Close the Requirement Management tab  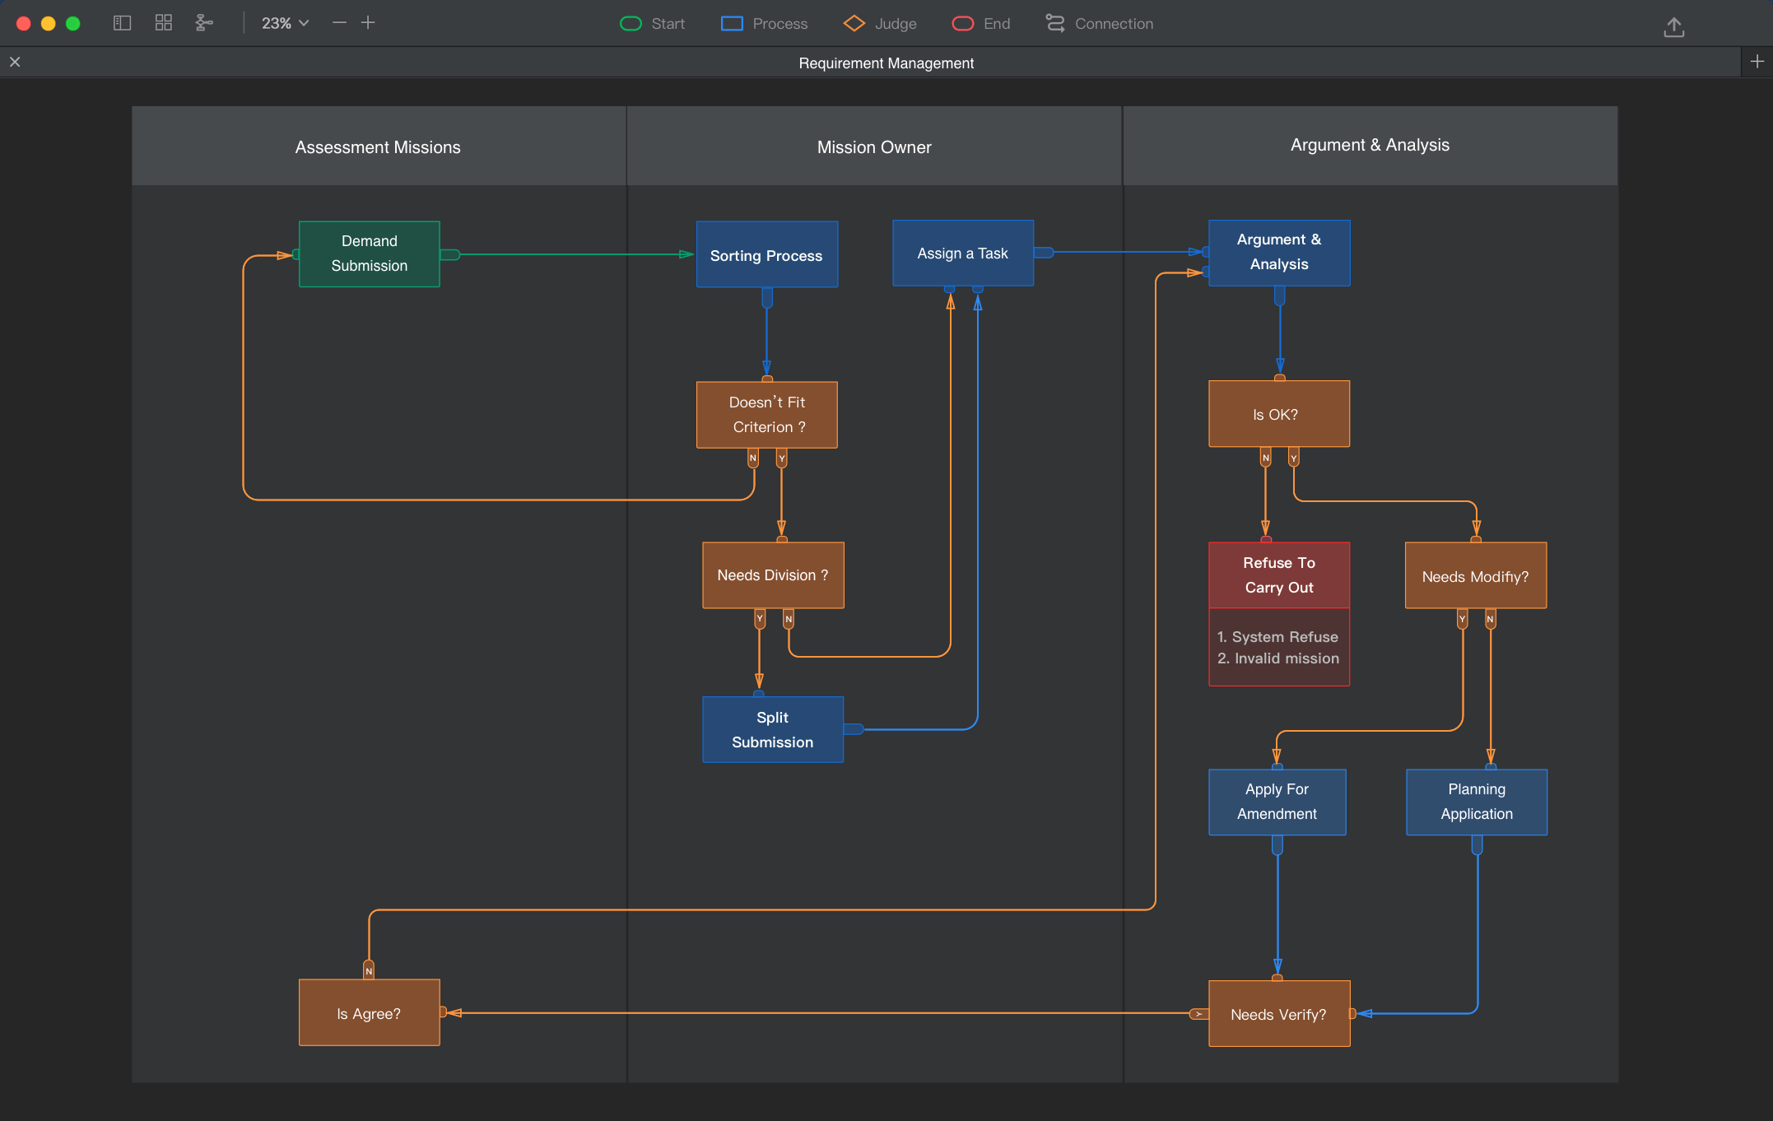click(15, 62)
